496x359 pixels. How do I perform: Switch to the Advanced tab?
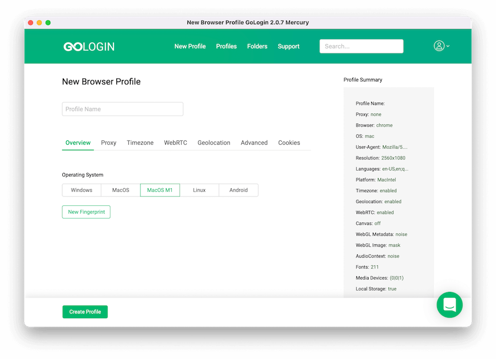254,143
